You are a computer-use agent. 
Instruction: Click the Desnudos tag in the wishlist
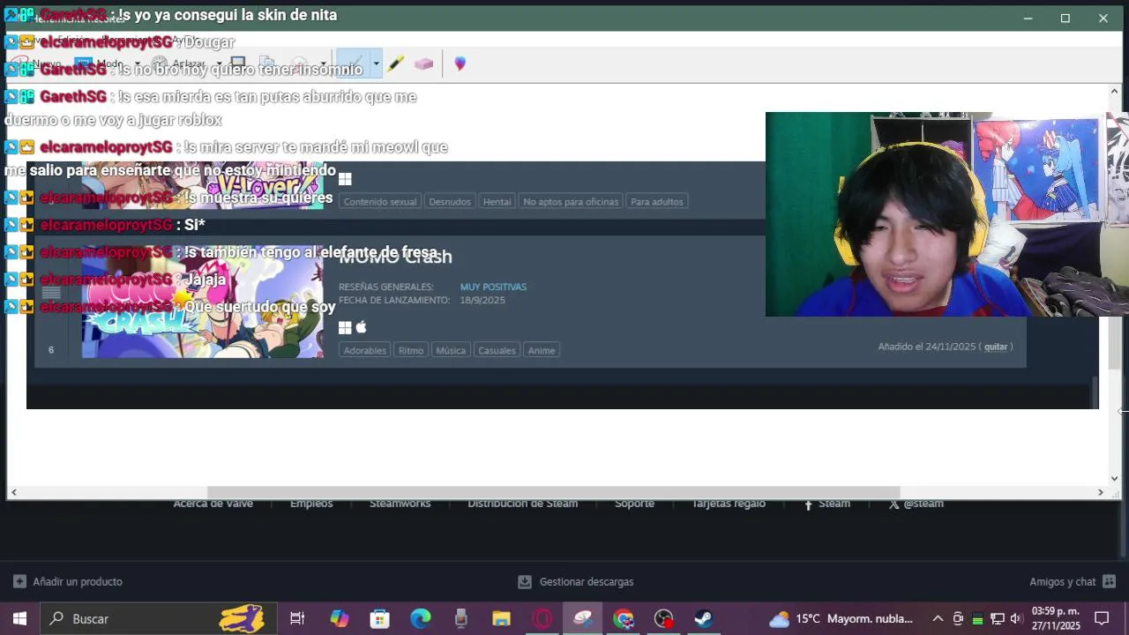click(450, 201)
